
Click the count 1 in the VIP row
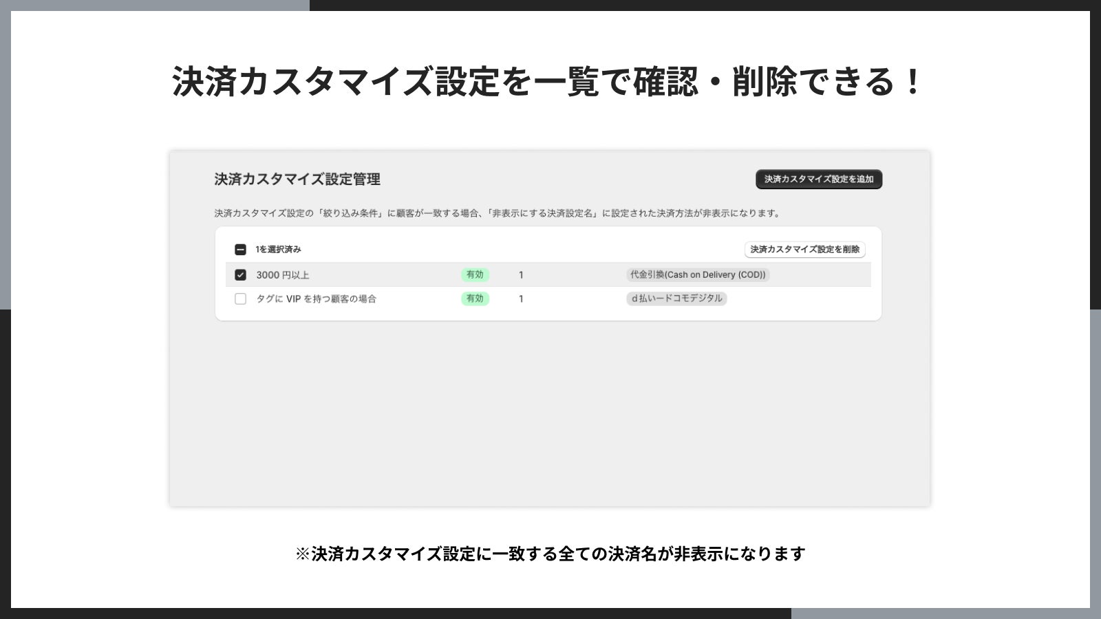click(x=521, y=299)
